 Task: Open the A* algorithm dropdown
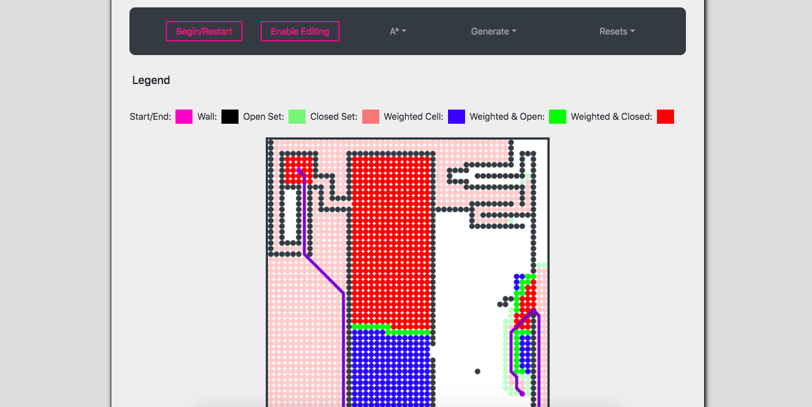point(397,31)
